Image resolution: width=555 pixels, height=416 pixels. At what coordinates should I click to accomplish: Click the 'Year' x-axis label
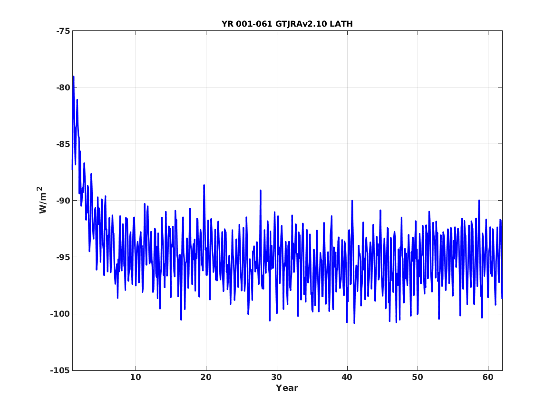click(x=287, y=388)
